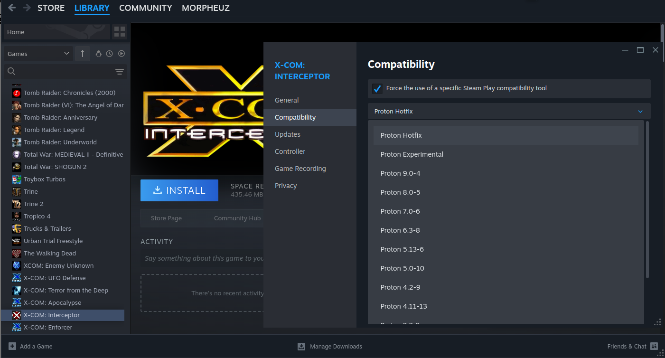665x358 pixels.
Task: Click the blue INSTALL button
Action: pyautogui.click(x=179, y=190)
